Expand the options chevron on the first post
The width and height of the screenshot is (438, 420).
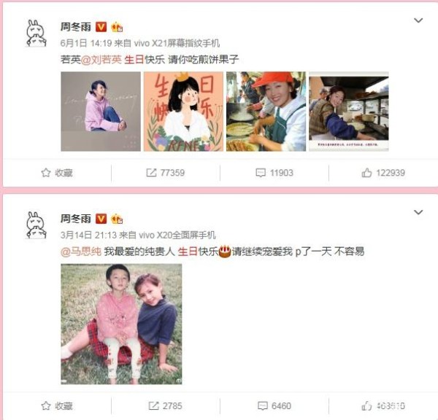coord(418,20)
